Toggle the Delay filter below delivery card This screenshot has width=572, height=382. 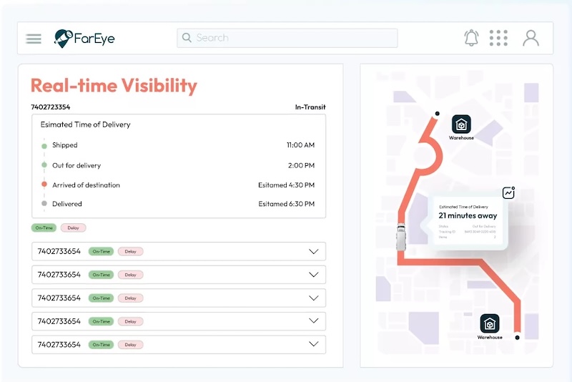74,227
